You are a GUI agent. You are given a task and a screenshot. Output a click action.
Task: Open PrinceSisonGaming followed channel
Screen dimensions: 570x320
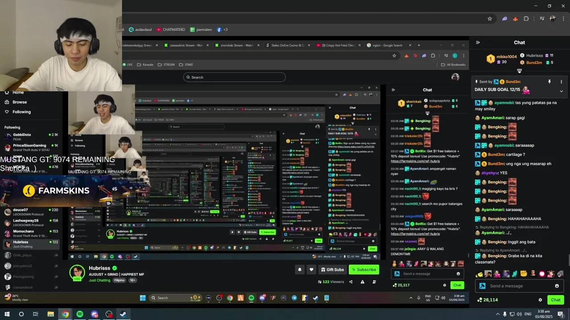pos(31,147)
